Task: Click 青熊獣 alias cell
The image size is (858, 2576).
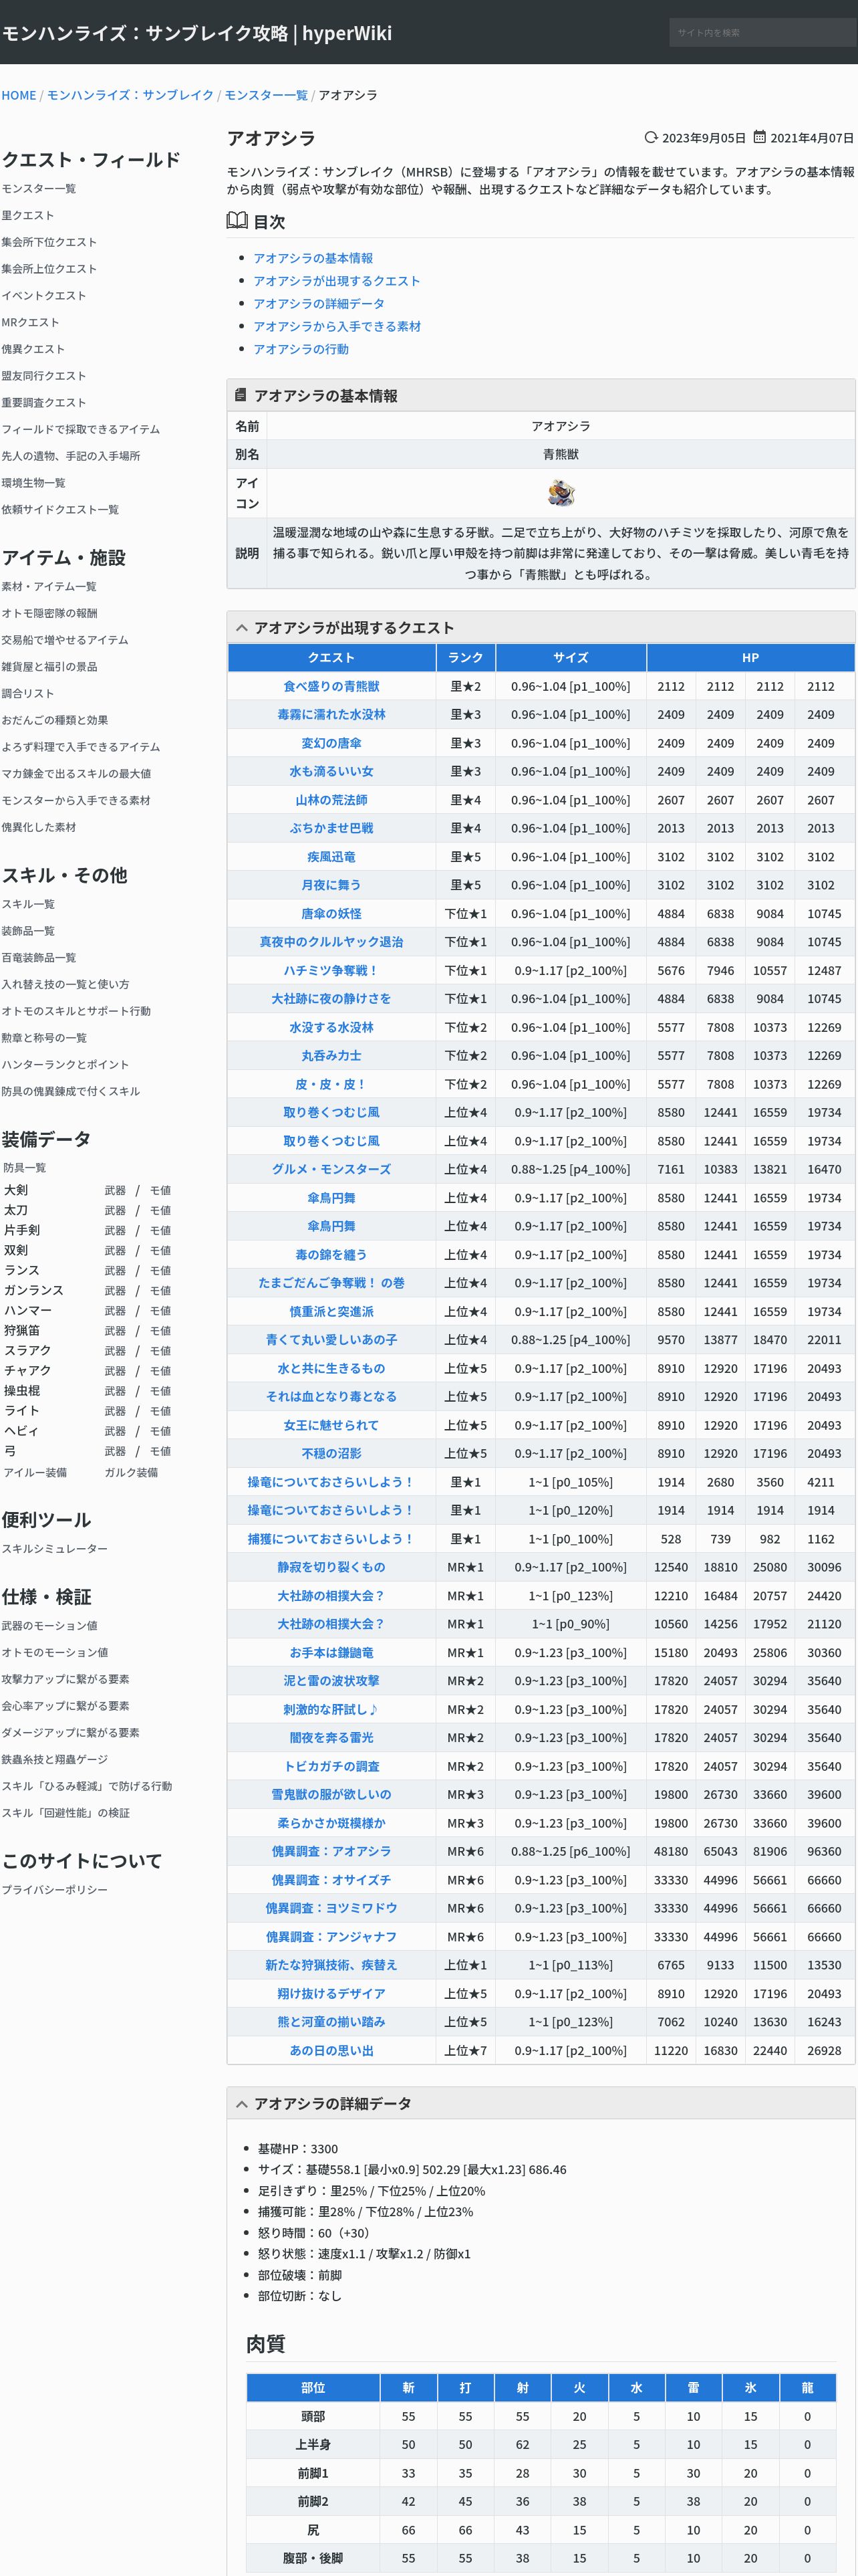Action: pyautogui.click(x=561, y=454)
